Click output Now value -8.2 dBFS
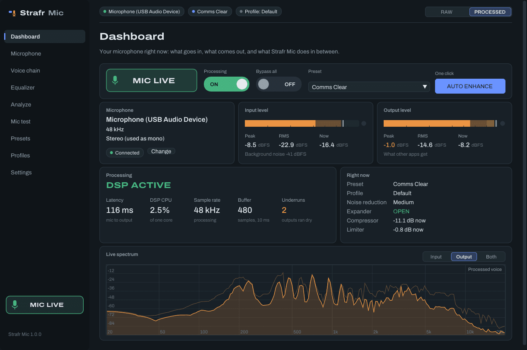Image resolution: width=527 pixels, height=350 pixels. tap(471, 145)
